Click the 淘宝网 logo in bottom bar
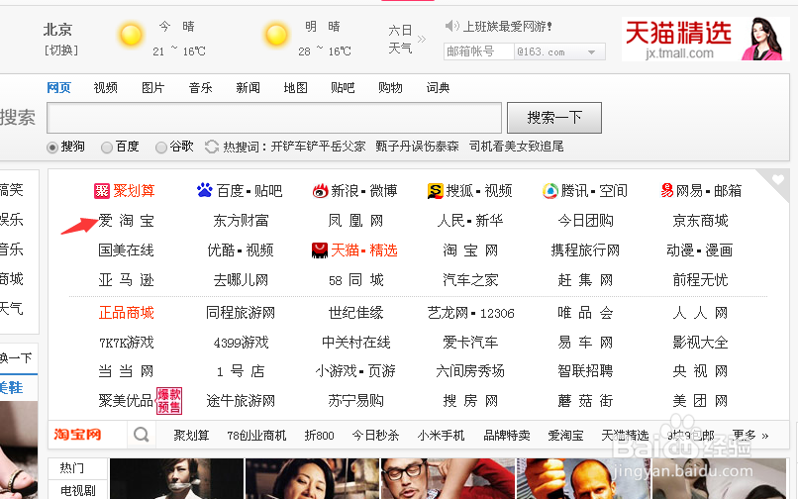Viewport: 798px width, 499px height. click(x=78, y=435)
